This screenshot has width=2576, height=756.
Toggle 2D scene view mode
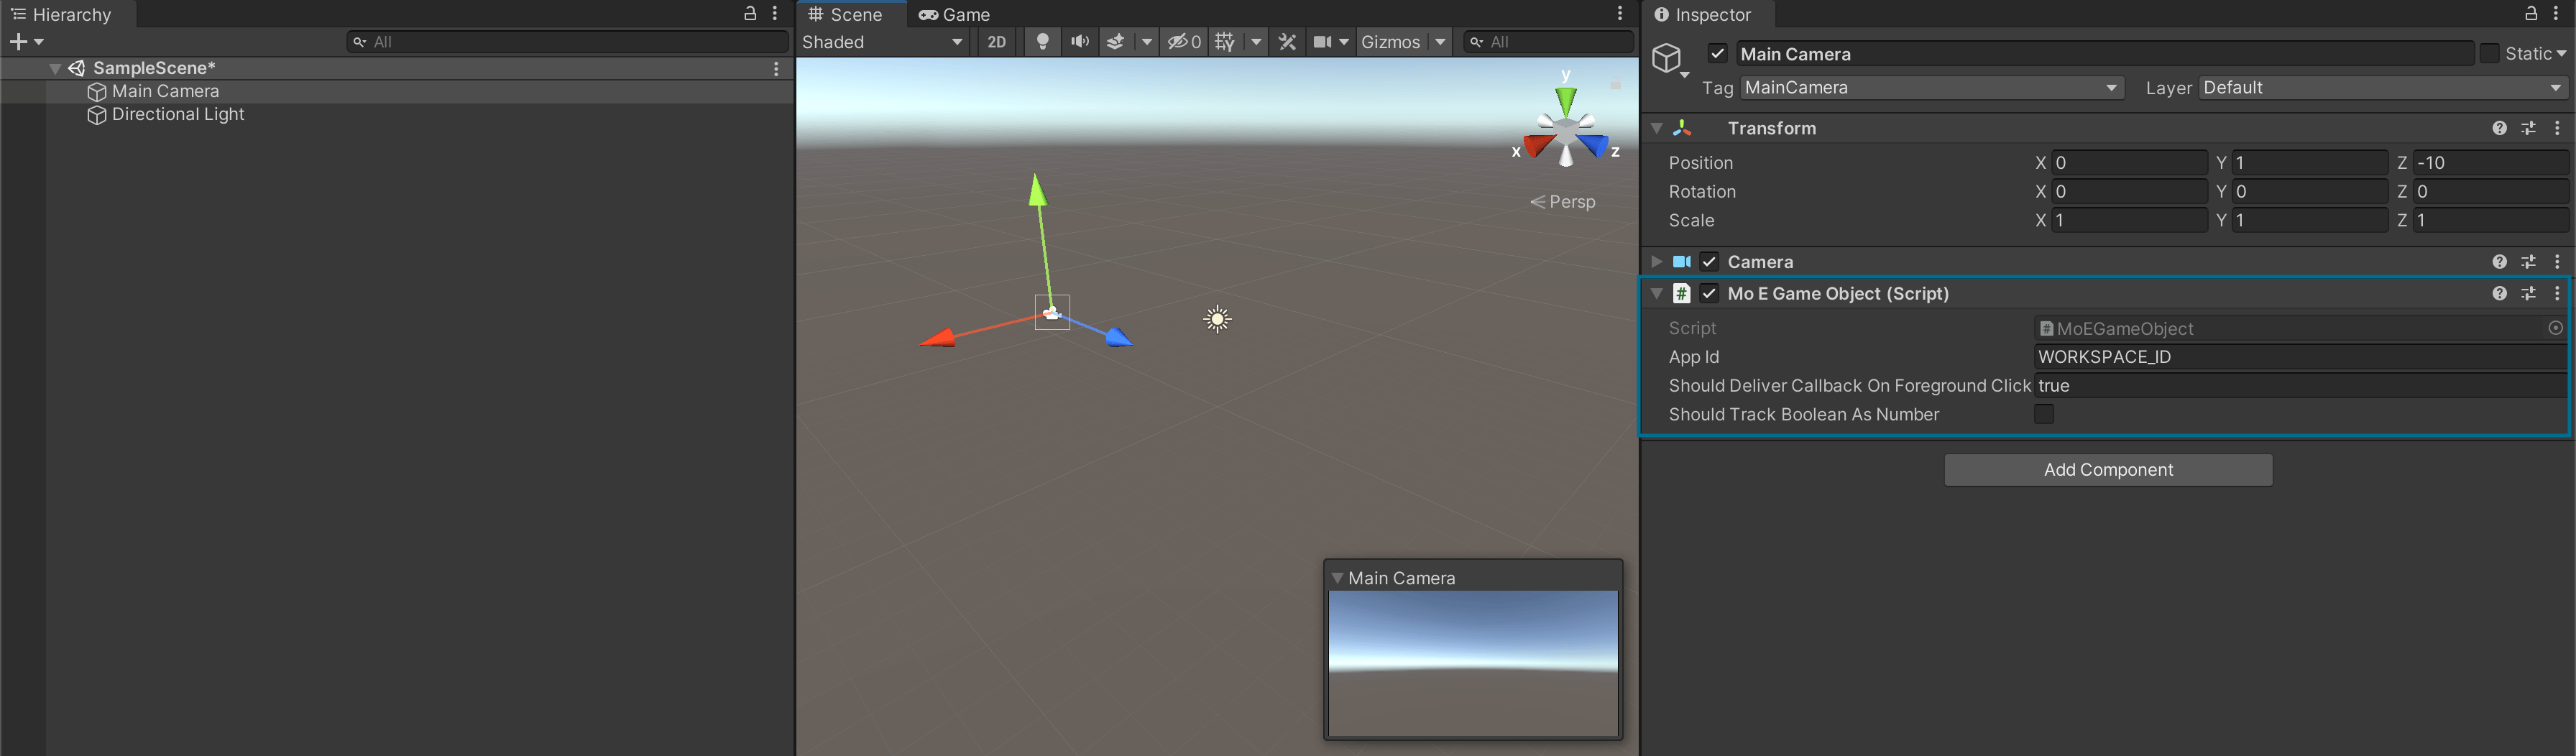pos(996,42)
